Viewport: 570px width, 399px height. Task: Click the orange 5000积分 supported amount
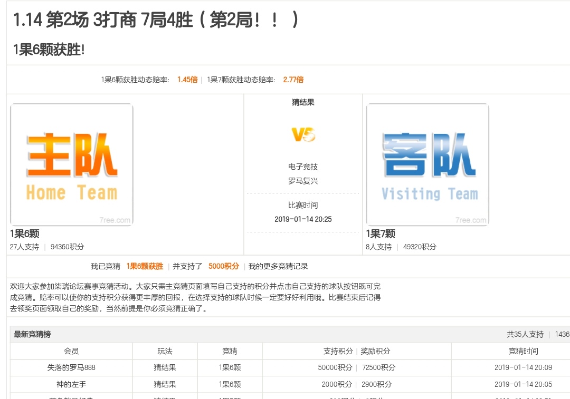(x=223, y=267)
